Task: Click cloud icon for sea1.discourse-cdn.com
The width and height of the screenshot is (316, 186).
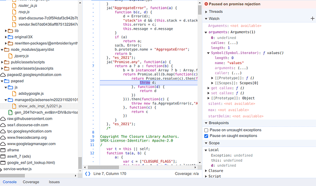Action: (3, 125)
